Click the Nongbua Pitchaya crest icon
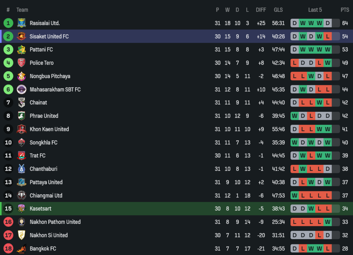 [22, 76]
